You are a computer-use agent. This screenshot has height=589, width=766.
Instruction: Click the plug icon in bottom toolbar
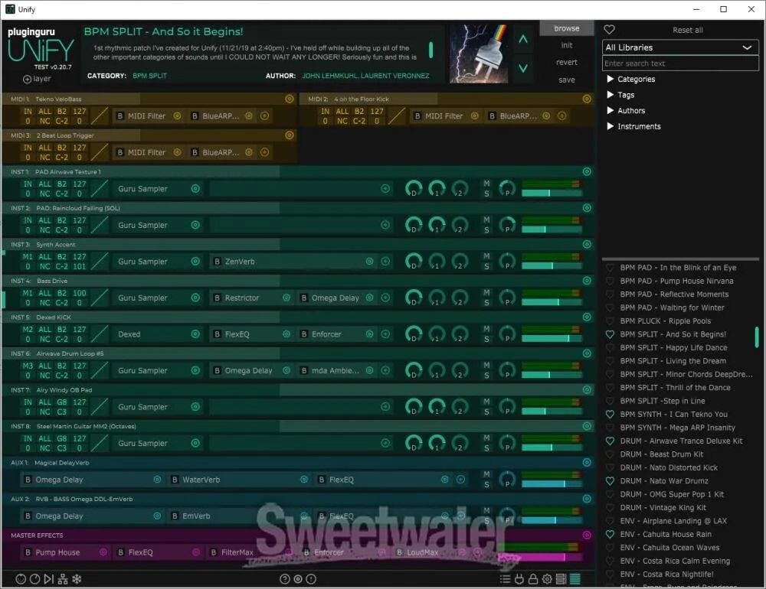point(519,579)
